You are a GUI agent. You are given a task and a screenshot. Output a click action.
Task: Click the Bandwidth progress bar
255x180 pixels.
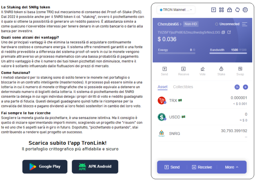click(228, 53)
